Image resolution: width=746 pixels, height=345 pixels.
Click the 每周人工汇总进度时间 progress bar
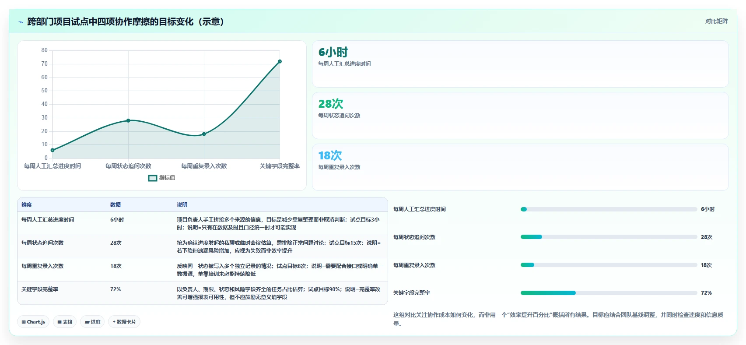pyautogui.click(x=609, y=209)
